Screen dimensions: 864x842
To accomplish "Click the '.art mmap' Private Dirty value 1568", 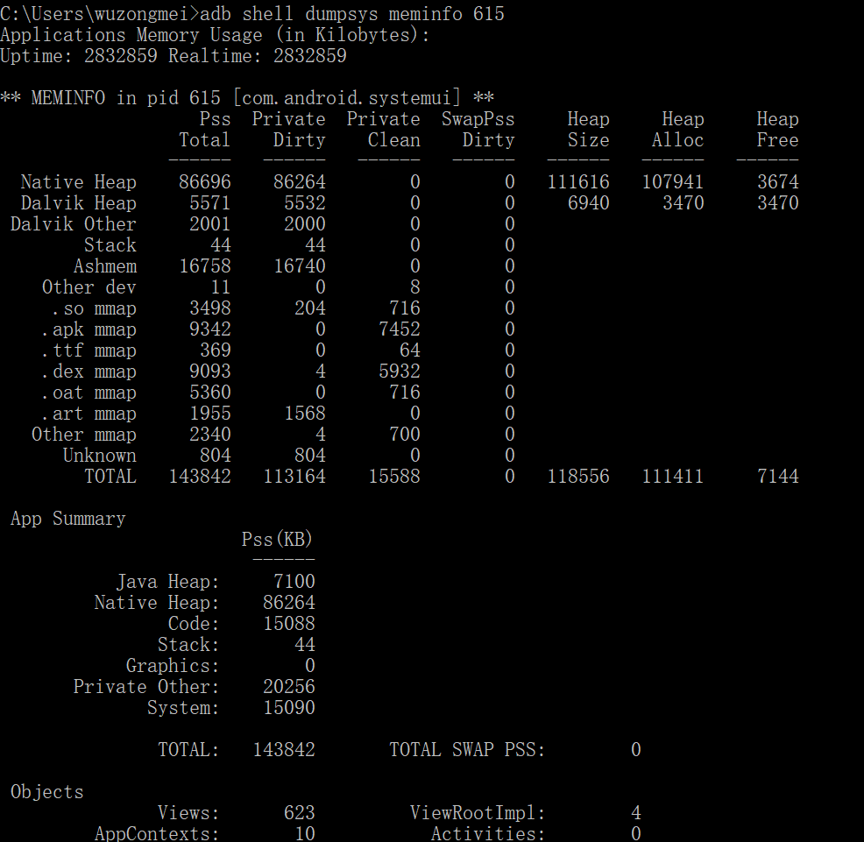I will [305, 414].
